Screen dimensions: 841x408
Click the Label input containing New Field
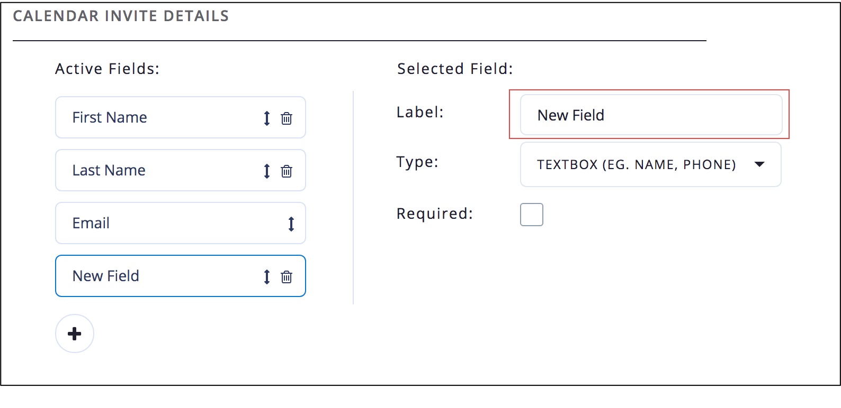pyautogui.click(x=650, y=115)
